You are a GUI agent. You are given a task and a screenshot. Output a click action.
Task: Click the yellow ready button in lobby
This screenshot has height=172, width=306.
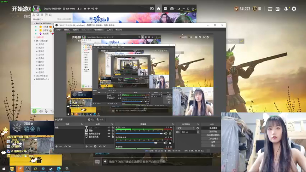(x=36, y=160)
